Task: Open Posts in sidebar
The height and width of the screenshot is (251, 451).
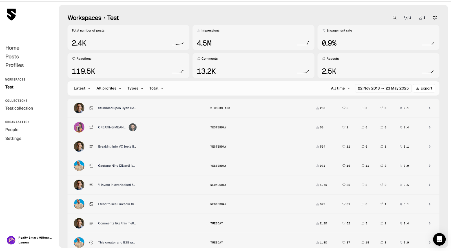Action: 12,57
